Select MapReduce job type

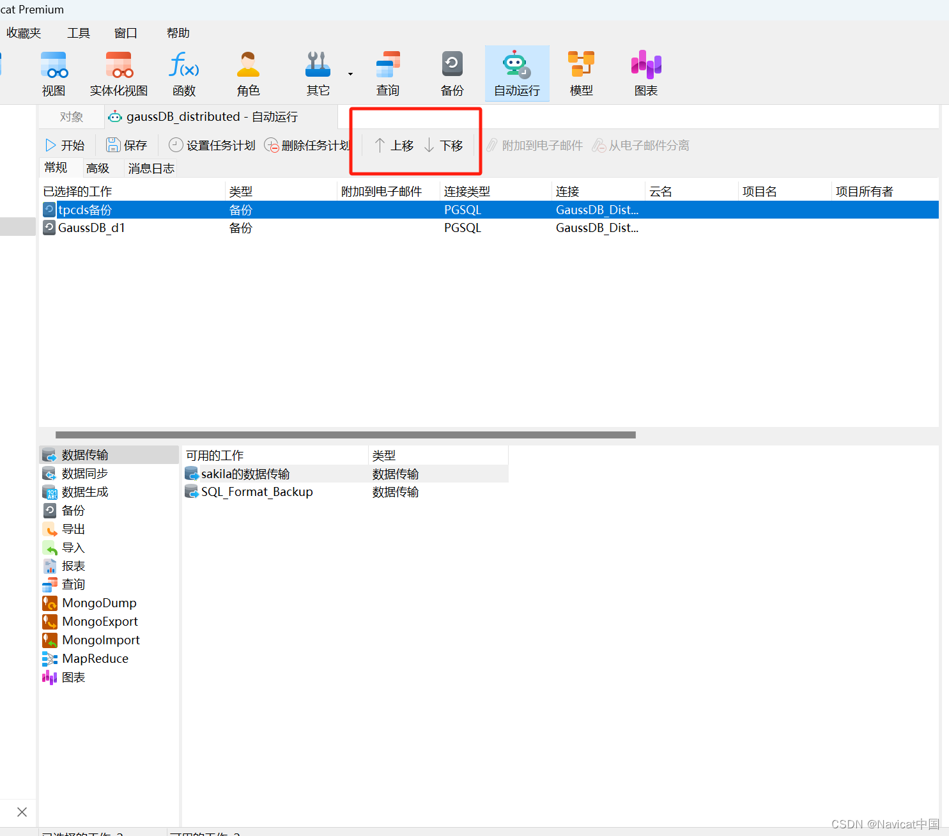109,658
